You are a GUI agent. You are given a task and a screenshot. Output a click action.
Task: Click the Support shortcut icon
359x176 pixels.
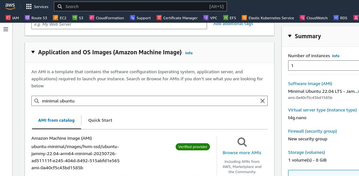click(132, 18)
